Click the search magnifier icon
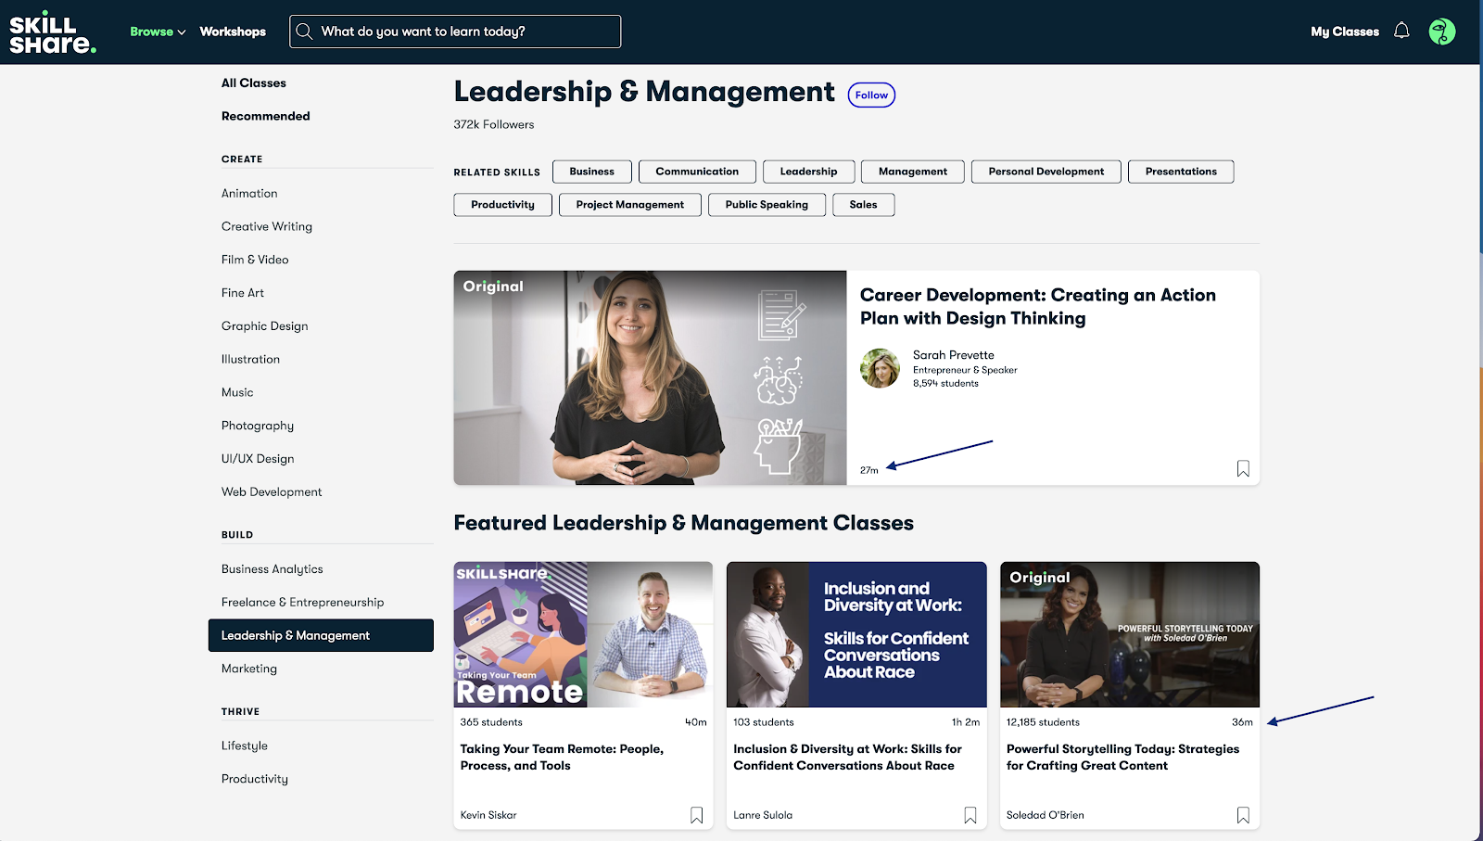Viewport: 1483px width, 841px height. pyautogui.click(x=304, y=32)
